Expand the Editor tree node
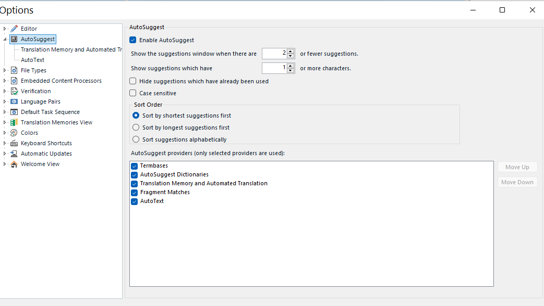This screenshot has height=306, width=544. [x=5, y=29]
